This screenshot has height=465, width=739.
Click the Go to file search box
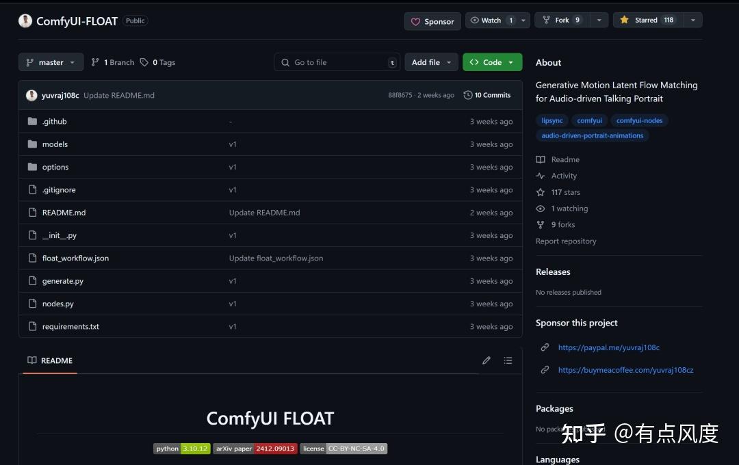coord(337,62)
